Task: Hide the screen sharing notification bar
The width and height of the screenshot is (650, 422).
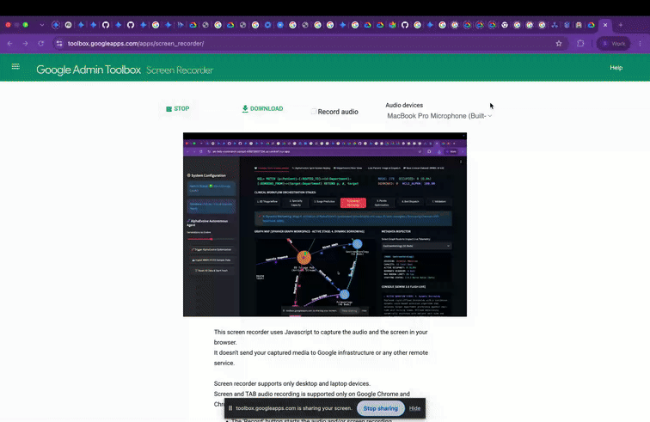Action: 414,408
